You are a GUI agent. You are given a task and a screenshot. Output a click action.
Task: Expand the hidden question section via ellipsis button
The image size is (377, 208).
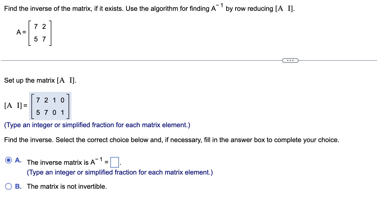point(290,60)
